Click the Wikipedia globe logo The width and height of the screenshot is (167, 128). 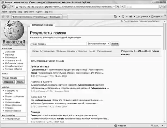coord(14,31)
